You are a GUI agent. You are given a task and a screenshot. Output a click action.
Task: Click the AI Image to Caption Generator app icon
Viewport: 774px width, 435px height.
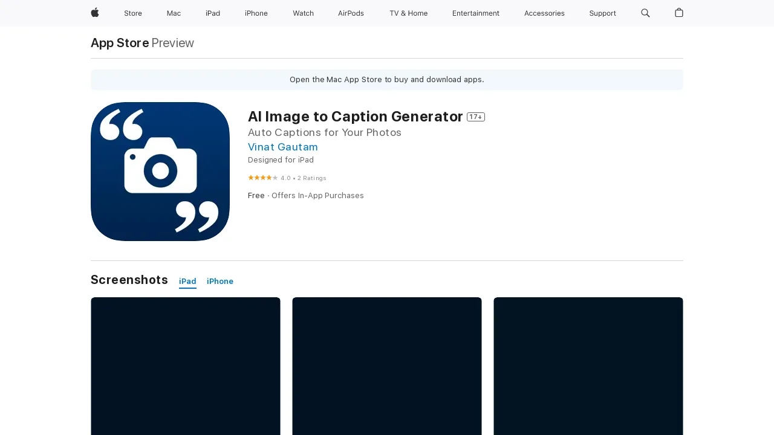pyautogui.click(x=160, y=172)
